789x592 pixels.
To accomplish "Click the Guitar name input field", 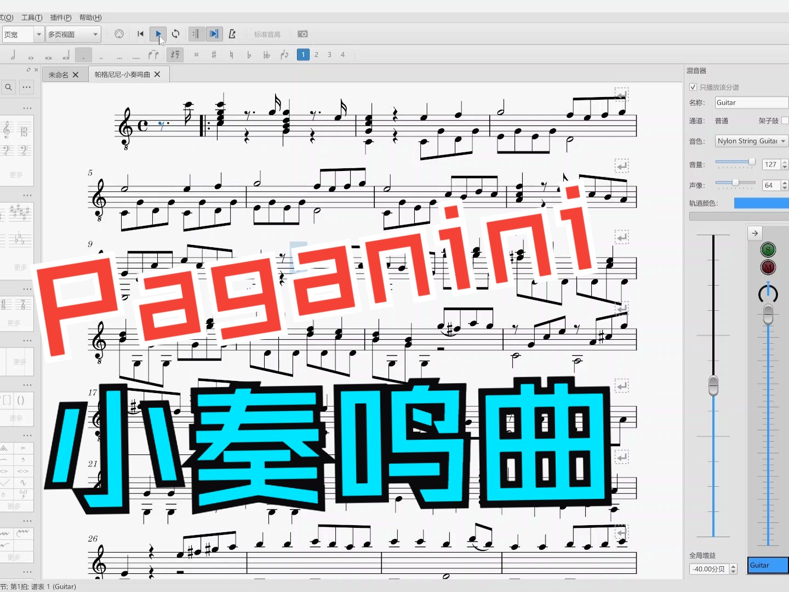I will pyautogui.click(x=751, y=103).
